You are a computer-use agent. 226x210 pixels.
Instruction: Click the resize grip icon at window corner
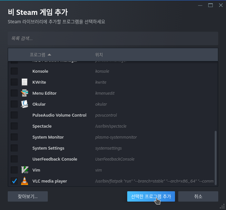click(x=222, y=206)
